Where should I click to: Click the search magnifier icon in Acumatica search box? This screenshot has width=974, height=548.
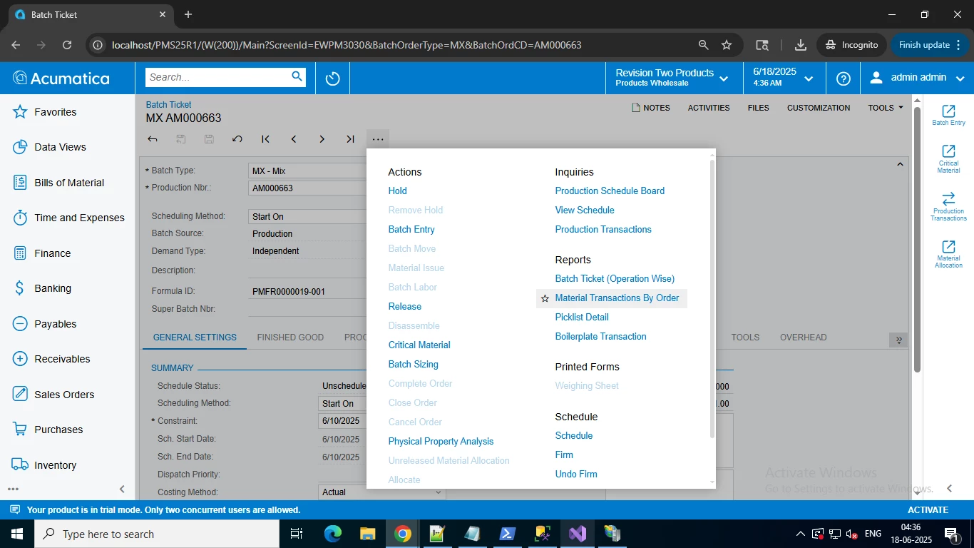pos(297,76)
